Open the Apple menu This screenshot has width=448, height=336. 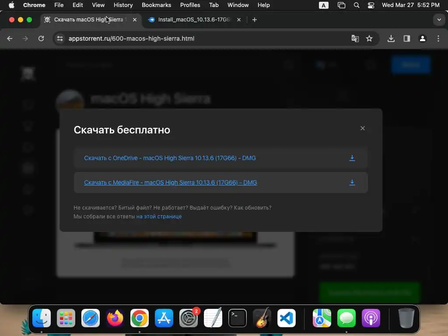coord(11,5)
